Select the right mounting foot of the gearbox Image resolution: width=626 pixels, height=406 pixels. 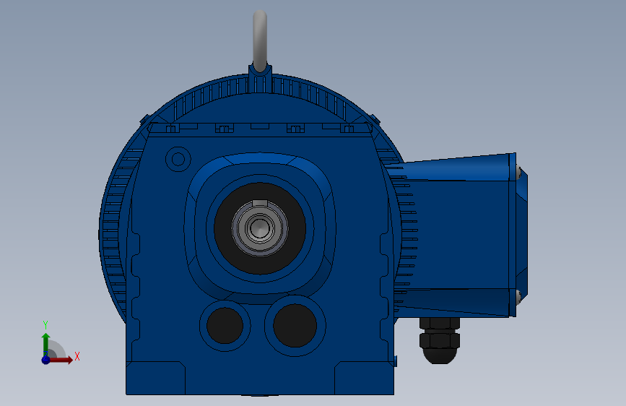click(364, 378)
